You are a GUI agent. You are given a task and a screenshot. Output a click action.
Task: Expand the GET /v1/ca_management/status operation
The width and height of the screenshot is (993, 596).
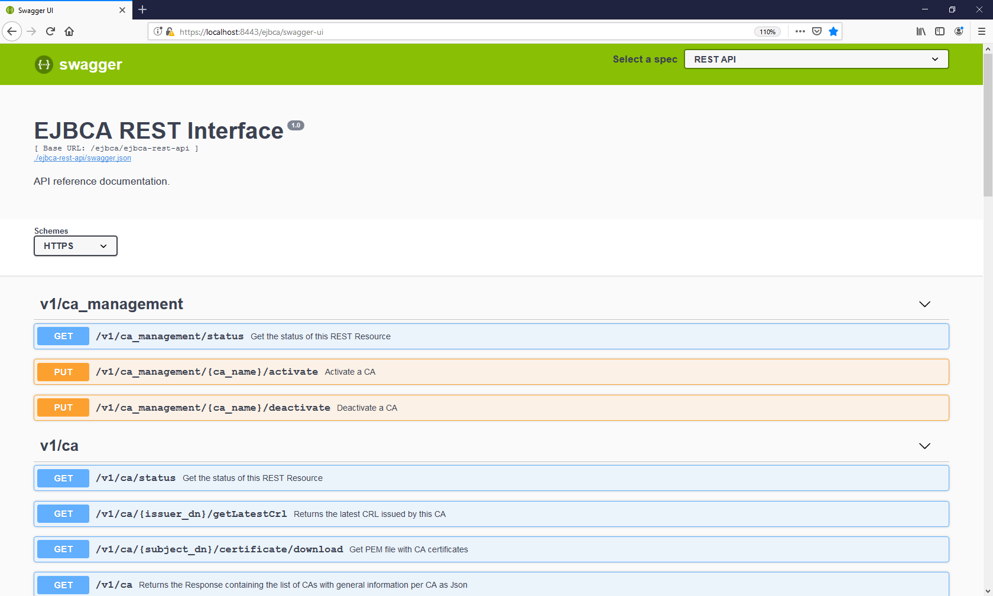point(491,336)
